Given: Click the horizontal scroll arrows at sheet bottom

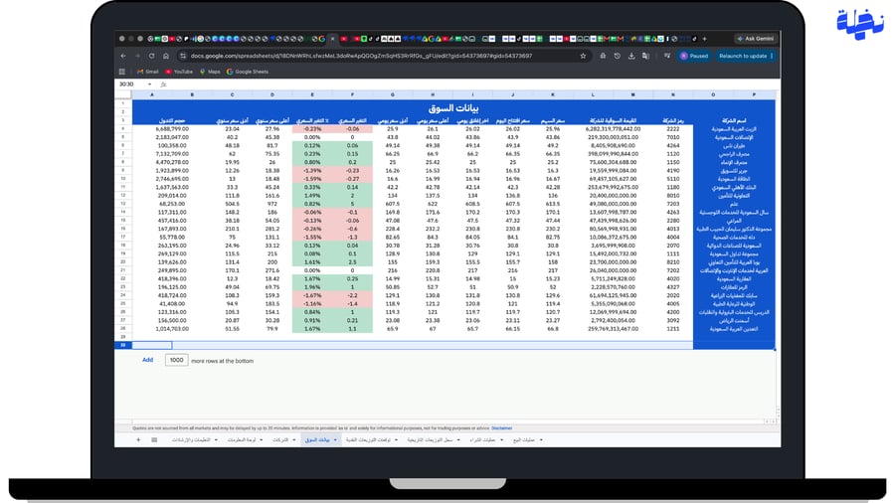Looking at the screenshot, I should (x=771, y=421).
